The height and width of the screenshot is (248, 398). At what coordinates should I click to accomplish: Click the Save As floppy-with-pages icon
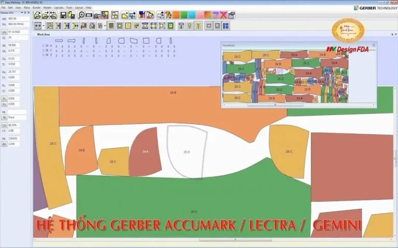tap(71, 15)
